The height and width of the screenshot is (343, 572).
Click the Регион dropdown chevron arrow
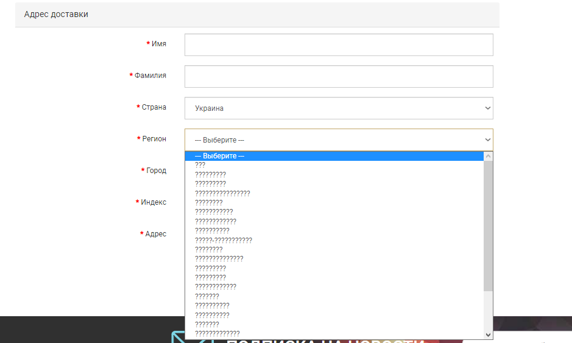tap(487, 140)
